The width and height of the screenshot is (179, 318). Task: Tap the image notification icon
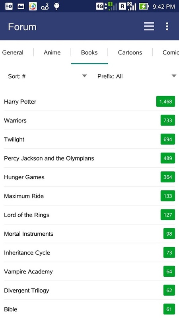click(x=21, y=6)
